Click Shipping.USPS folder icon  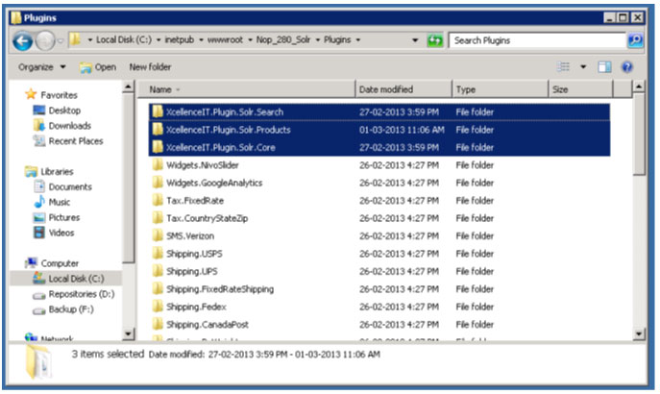(x=158, y=253)
